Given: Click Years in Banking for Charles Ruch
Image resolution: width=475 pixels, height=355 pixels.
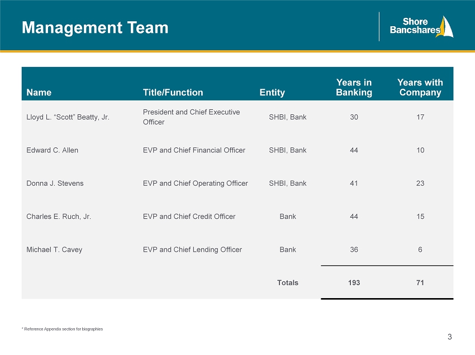Looking at the screenshot, I should point(354,217).
